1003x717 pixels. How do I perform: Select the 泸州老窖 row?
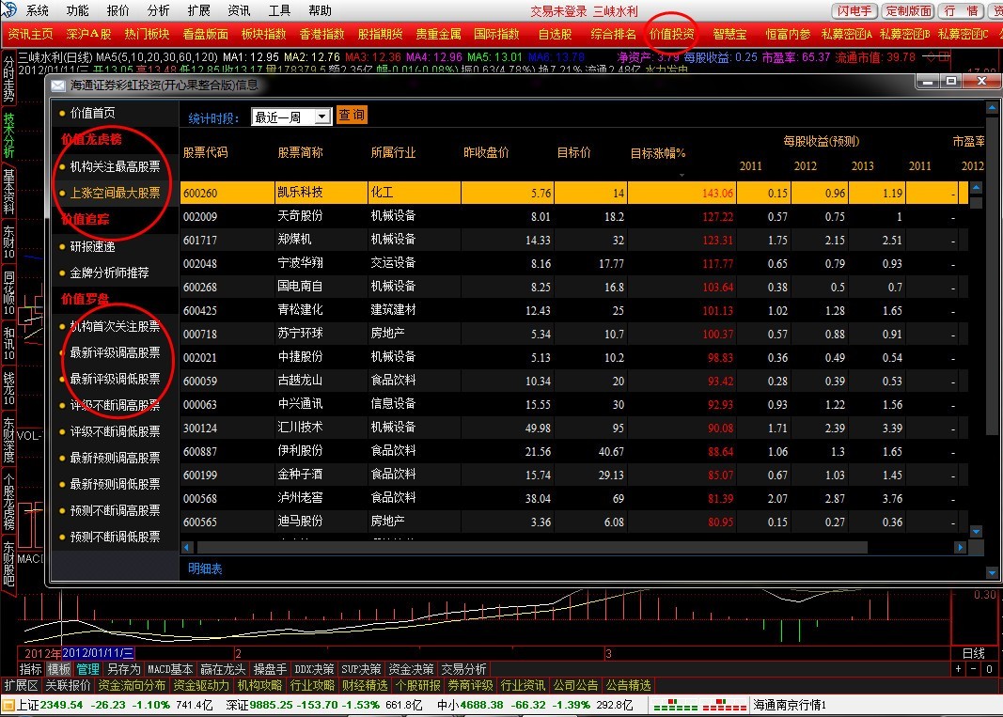tap(573, 498)
